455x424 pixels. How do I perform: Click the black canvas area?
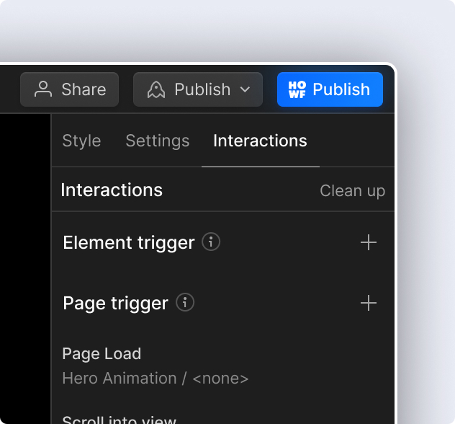tap(25, 268)
